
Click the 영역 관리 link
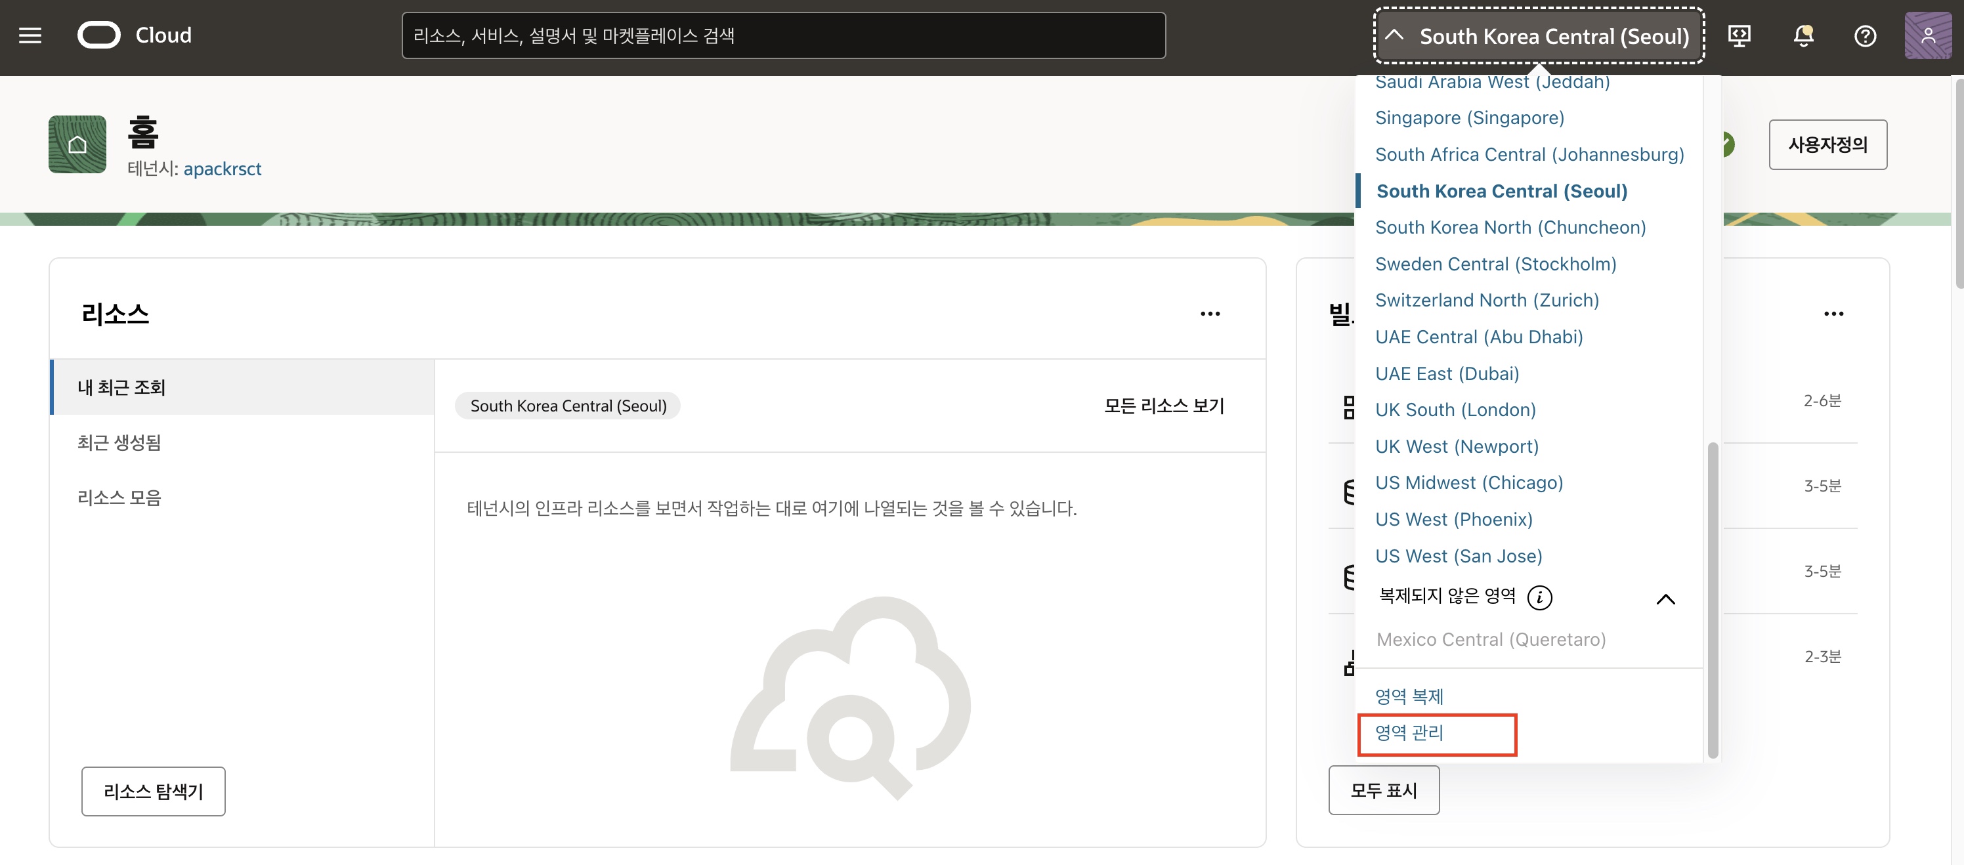[1409, 732]
